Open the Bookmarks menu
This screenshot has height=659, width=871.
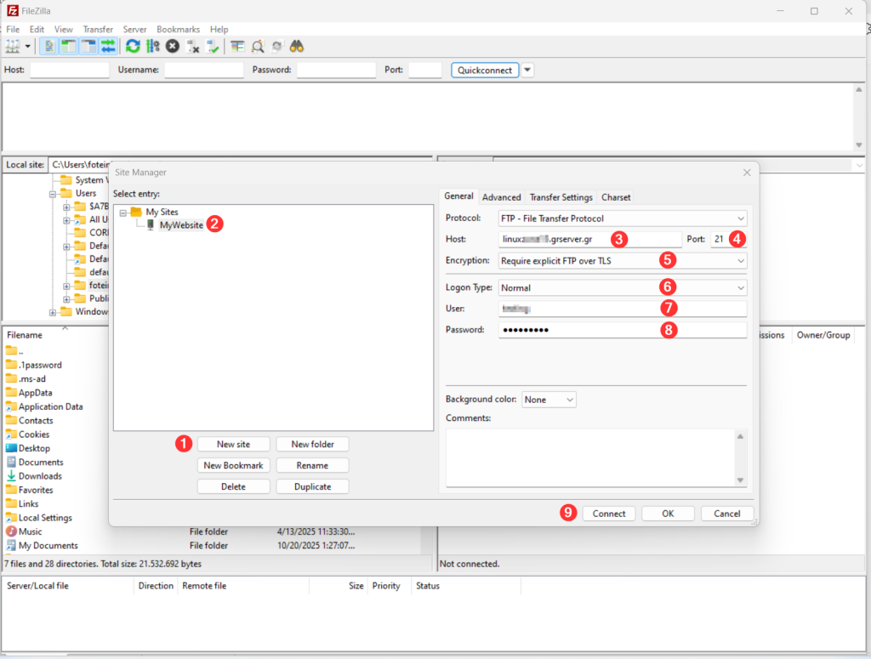(x=177, y=30)
